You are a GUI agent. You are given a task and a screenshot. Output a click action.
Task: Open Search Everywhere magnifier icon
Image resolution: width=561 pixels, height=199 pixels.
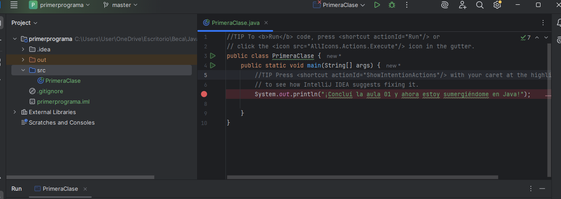pyautogui.click(x=480, y=5)
